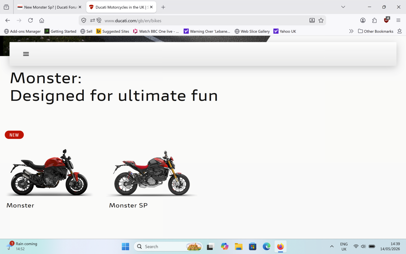Screen dimensions: 406x254
Task: Open the Watch BBC One live bookmark
Action: (x=156, y=31)
